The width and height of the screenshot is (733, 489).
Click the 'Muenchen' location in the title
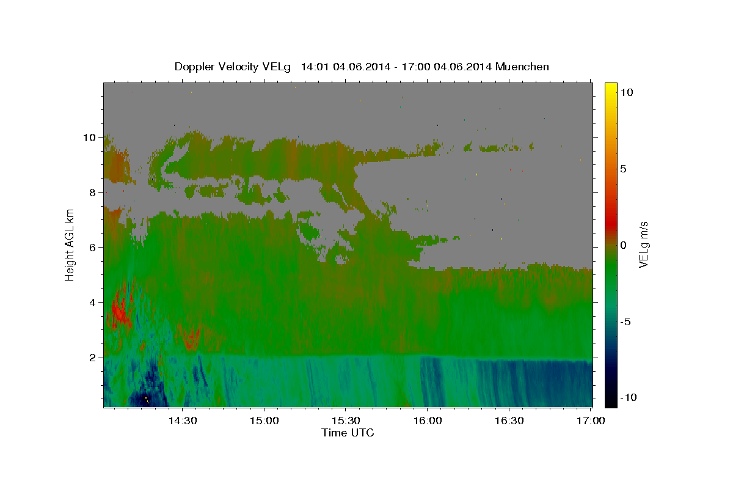[522, 67]
